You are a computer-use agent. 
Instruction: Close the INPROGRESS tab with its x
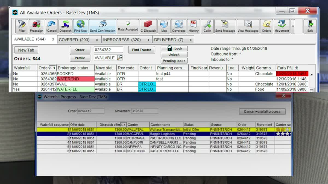pyautogui.click(x=148, y=40)
